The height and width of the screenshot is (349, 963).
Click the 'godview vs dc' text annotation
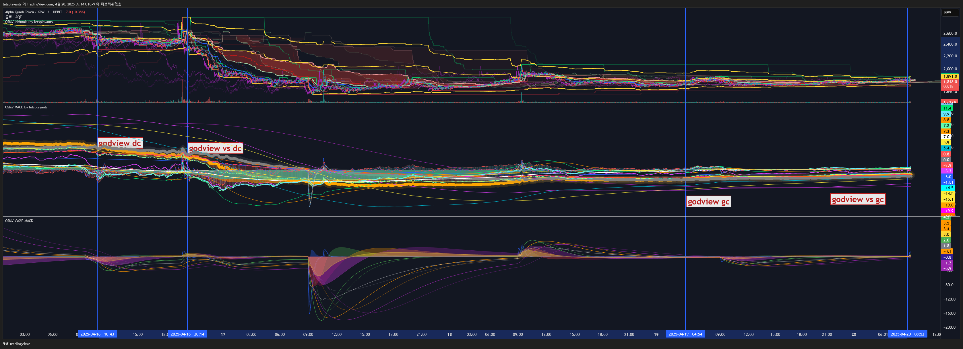[215, 148]
